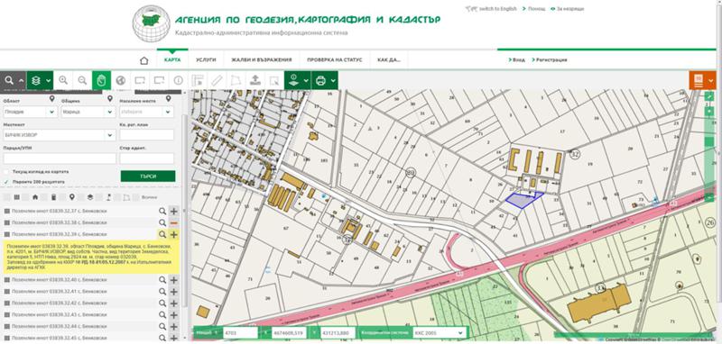This screenshot has width=722, height=344.
Task: Locate parcel 03839.32.39 with its magnifier icon
Action: click(162, 234)
